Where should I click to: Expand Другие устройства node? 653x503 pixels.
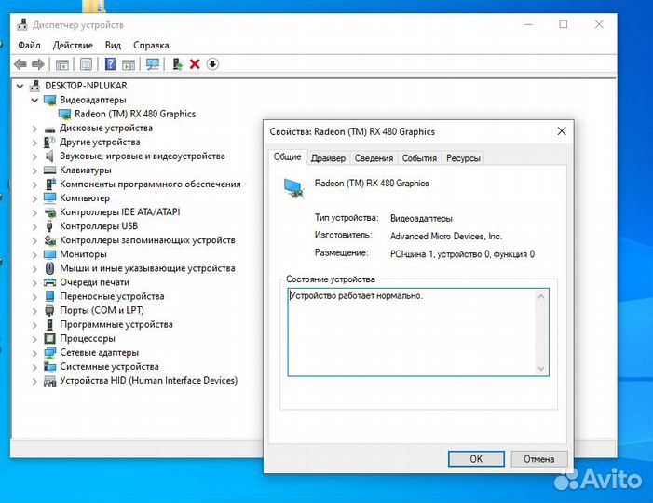34,143
